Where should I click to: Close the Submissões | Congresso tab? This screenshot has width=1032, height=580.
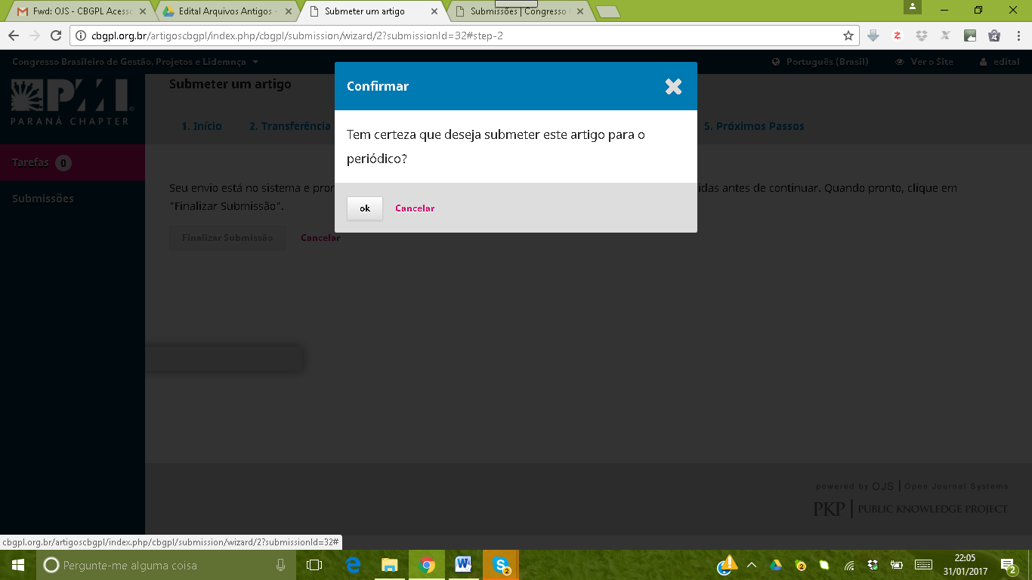[x=579, y=11]
